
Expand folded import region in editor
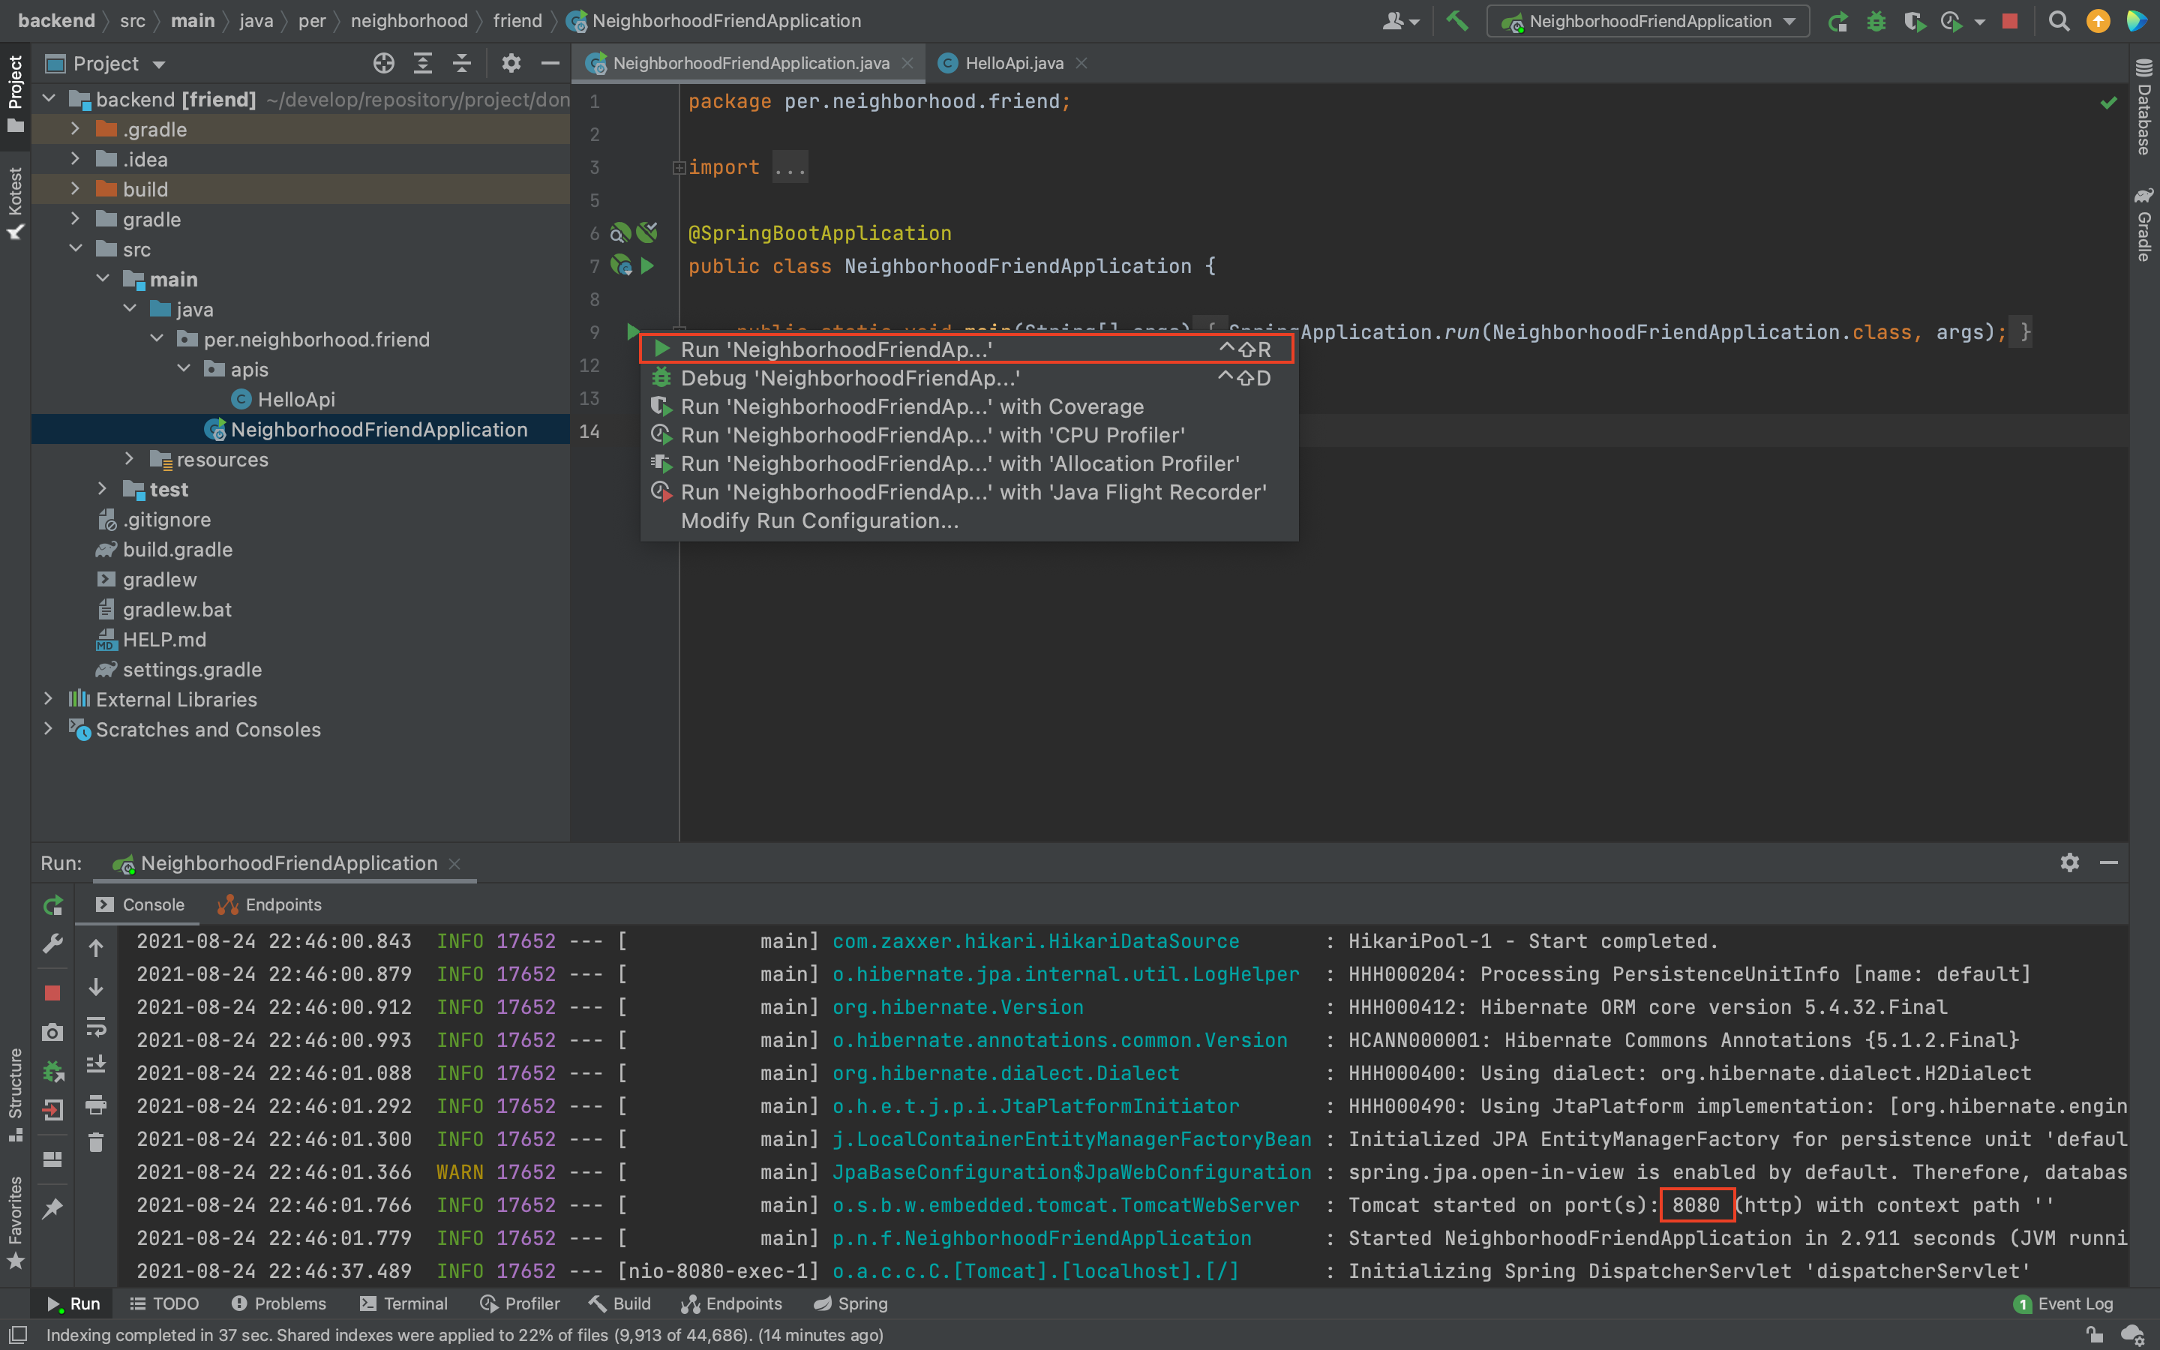click(x=679, y=167)
